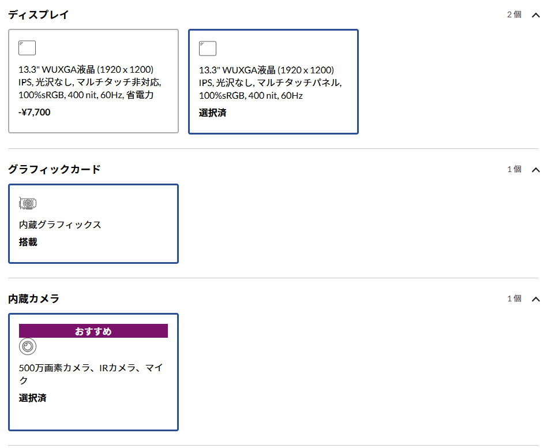Screen dimensions: 559x448
Task: Click the graphics card icon
Action: point(28,203)
